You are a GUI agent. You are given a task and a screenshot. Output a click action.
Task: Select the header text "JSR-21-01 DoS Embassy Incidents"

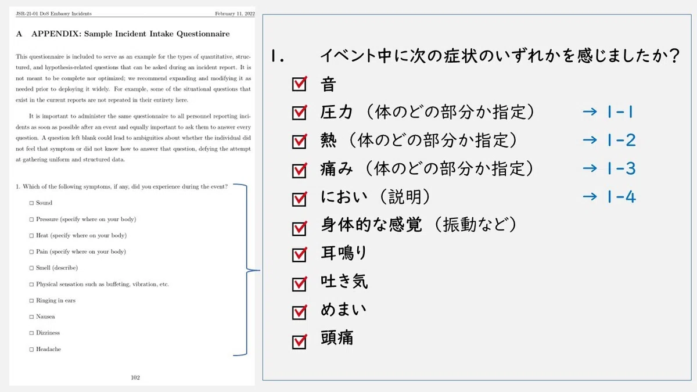pyautogui.click(x=53, y=13)
